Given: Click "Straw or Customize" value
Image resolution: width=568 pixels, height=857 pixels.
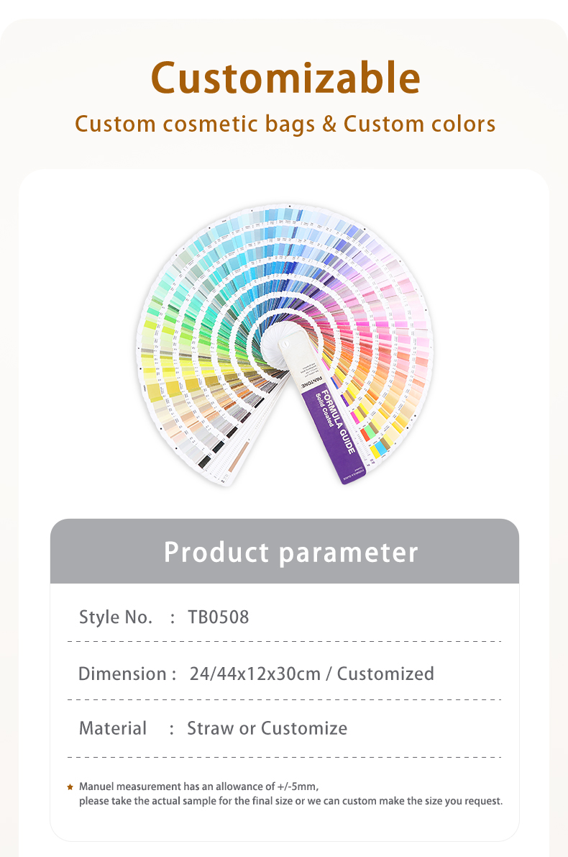Looking at the screenshot, I should coord(267,729).
